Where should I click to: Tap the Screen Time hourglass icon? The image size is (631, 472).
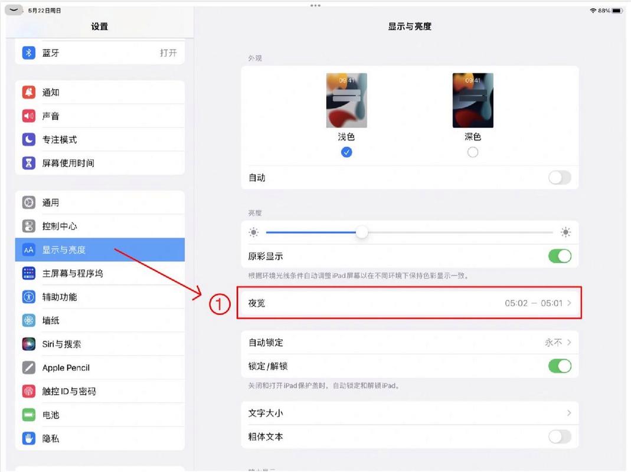[28, 163]
